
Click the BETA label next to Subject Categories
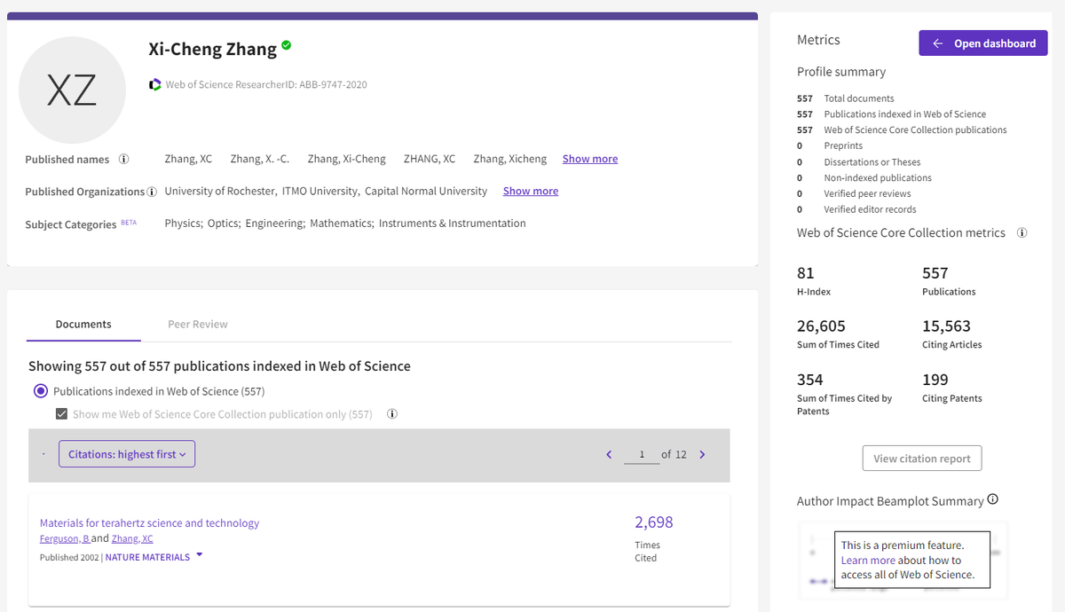(x=129, y=223)
